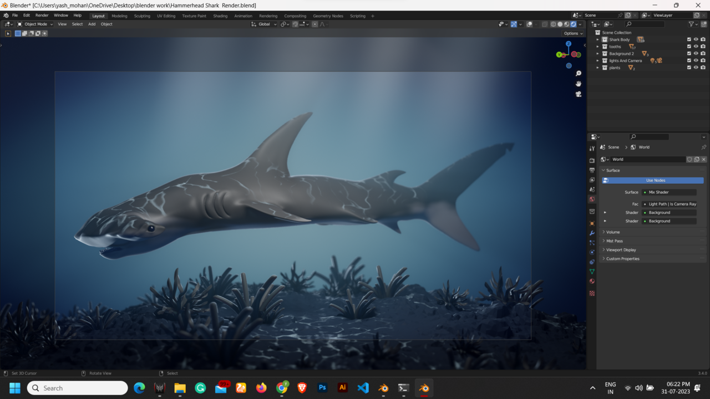Open the Texture properties checkered tab icon
The width and height of the screenshot is (710, 399).
(x=591, y=293)
